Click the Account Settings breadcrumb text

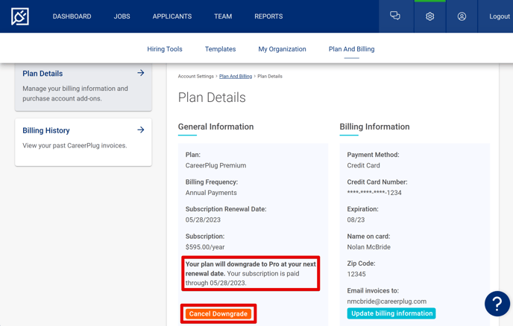pos(195,76)
